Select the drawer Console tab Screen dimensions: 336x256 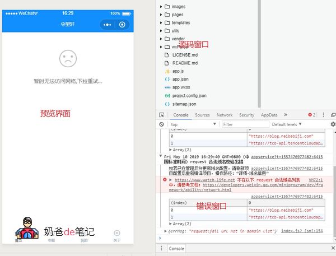(x=176, y=249)
